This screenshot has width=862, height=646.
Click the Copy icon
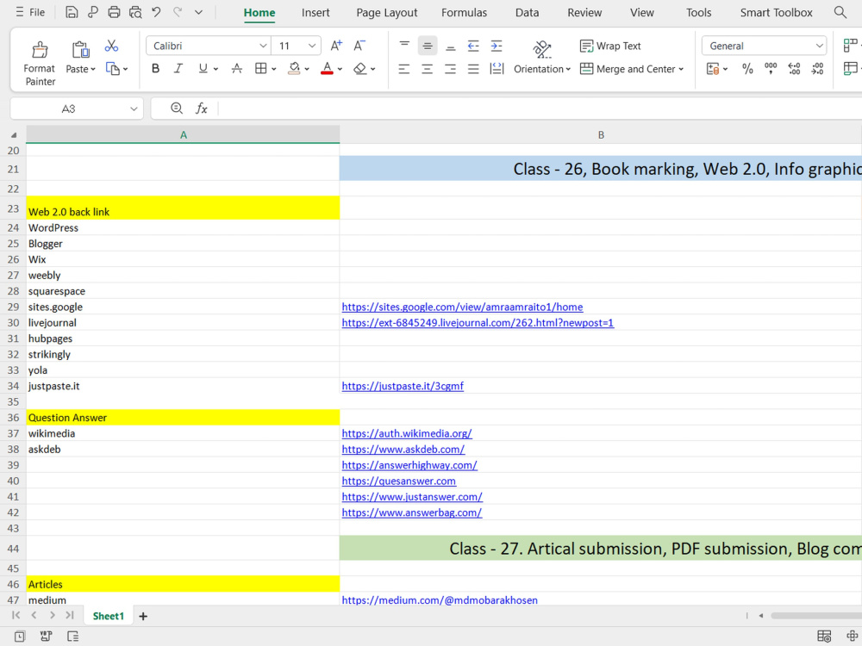tap(112, 69)
